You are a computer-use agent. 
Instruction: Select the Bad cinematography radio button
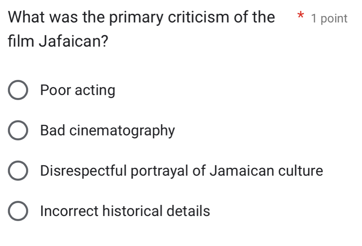tap(17, 131)
